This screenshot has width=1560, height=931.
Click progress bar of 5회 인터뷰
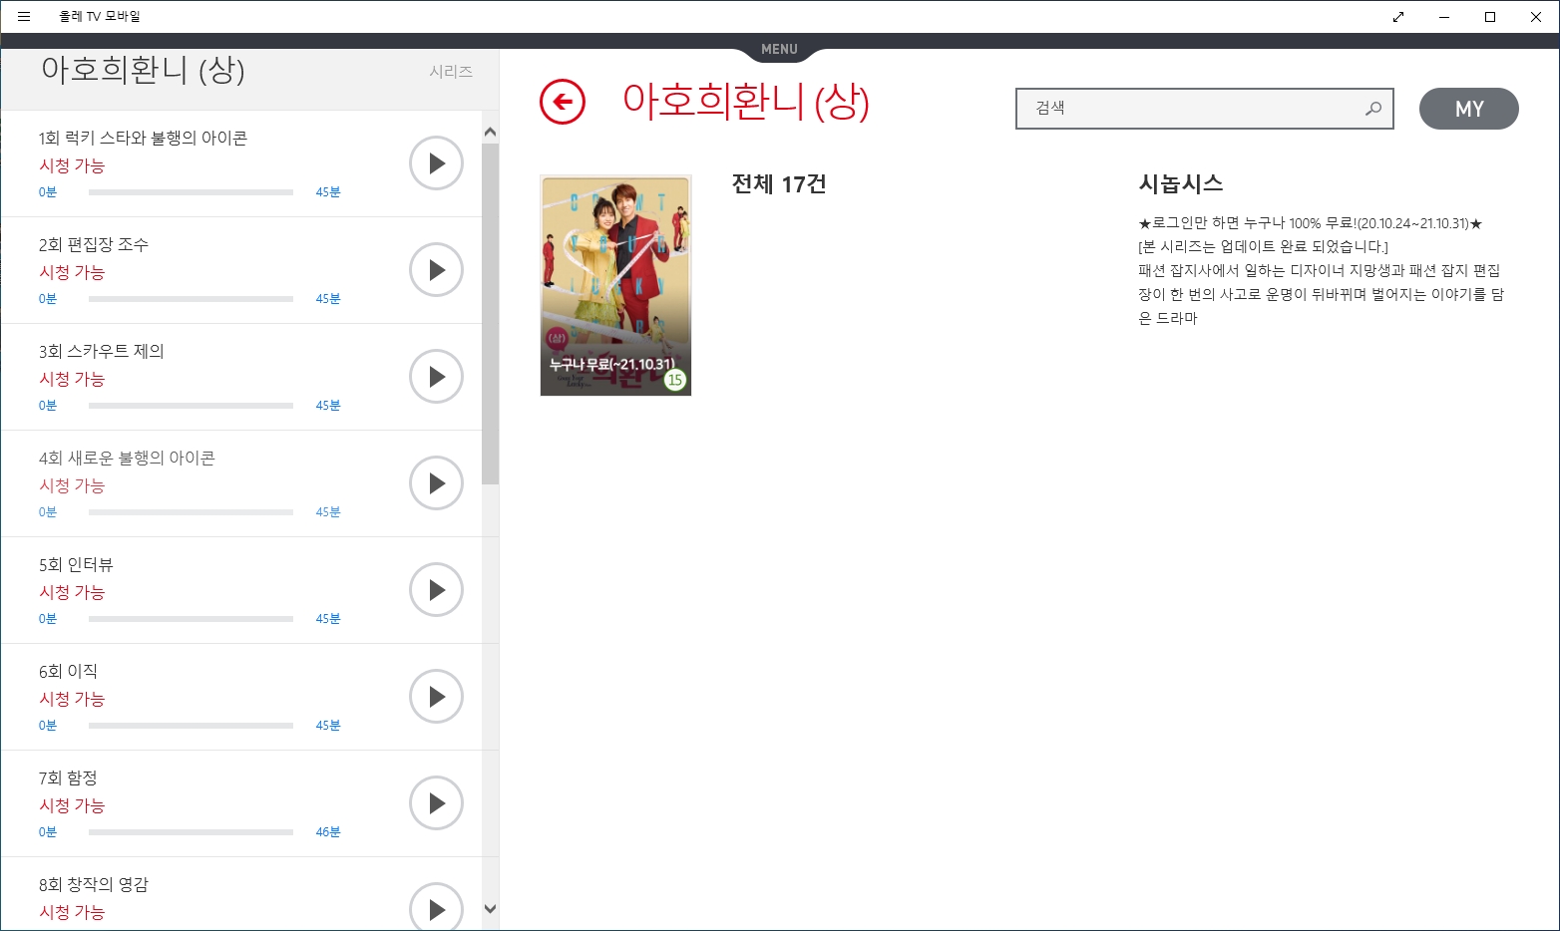191,619
